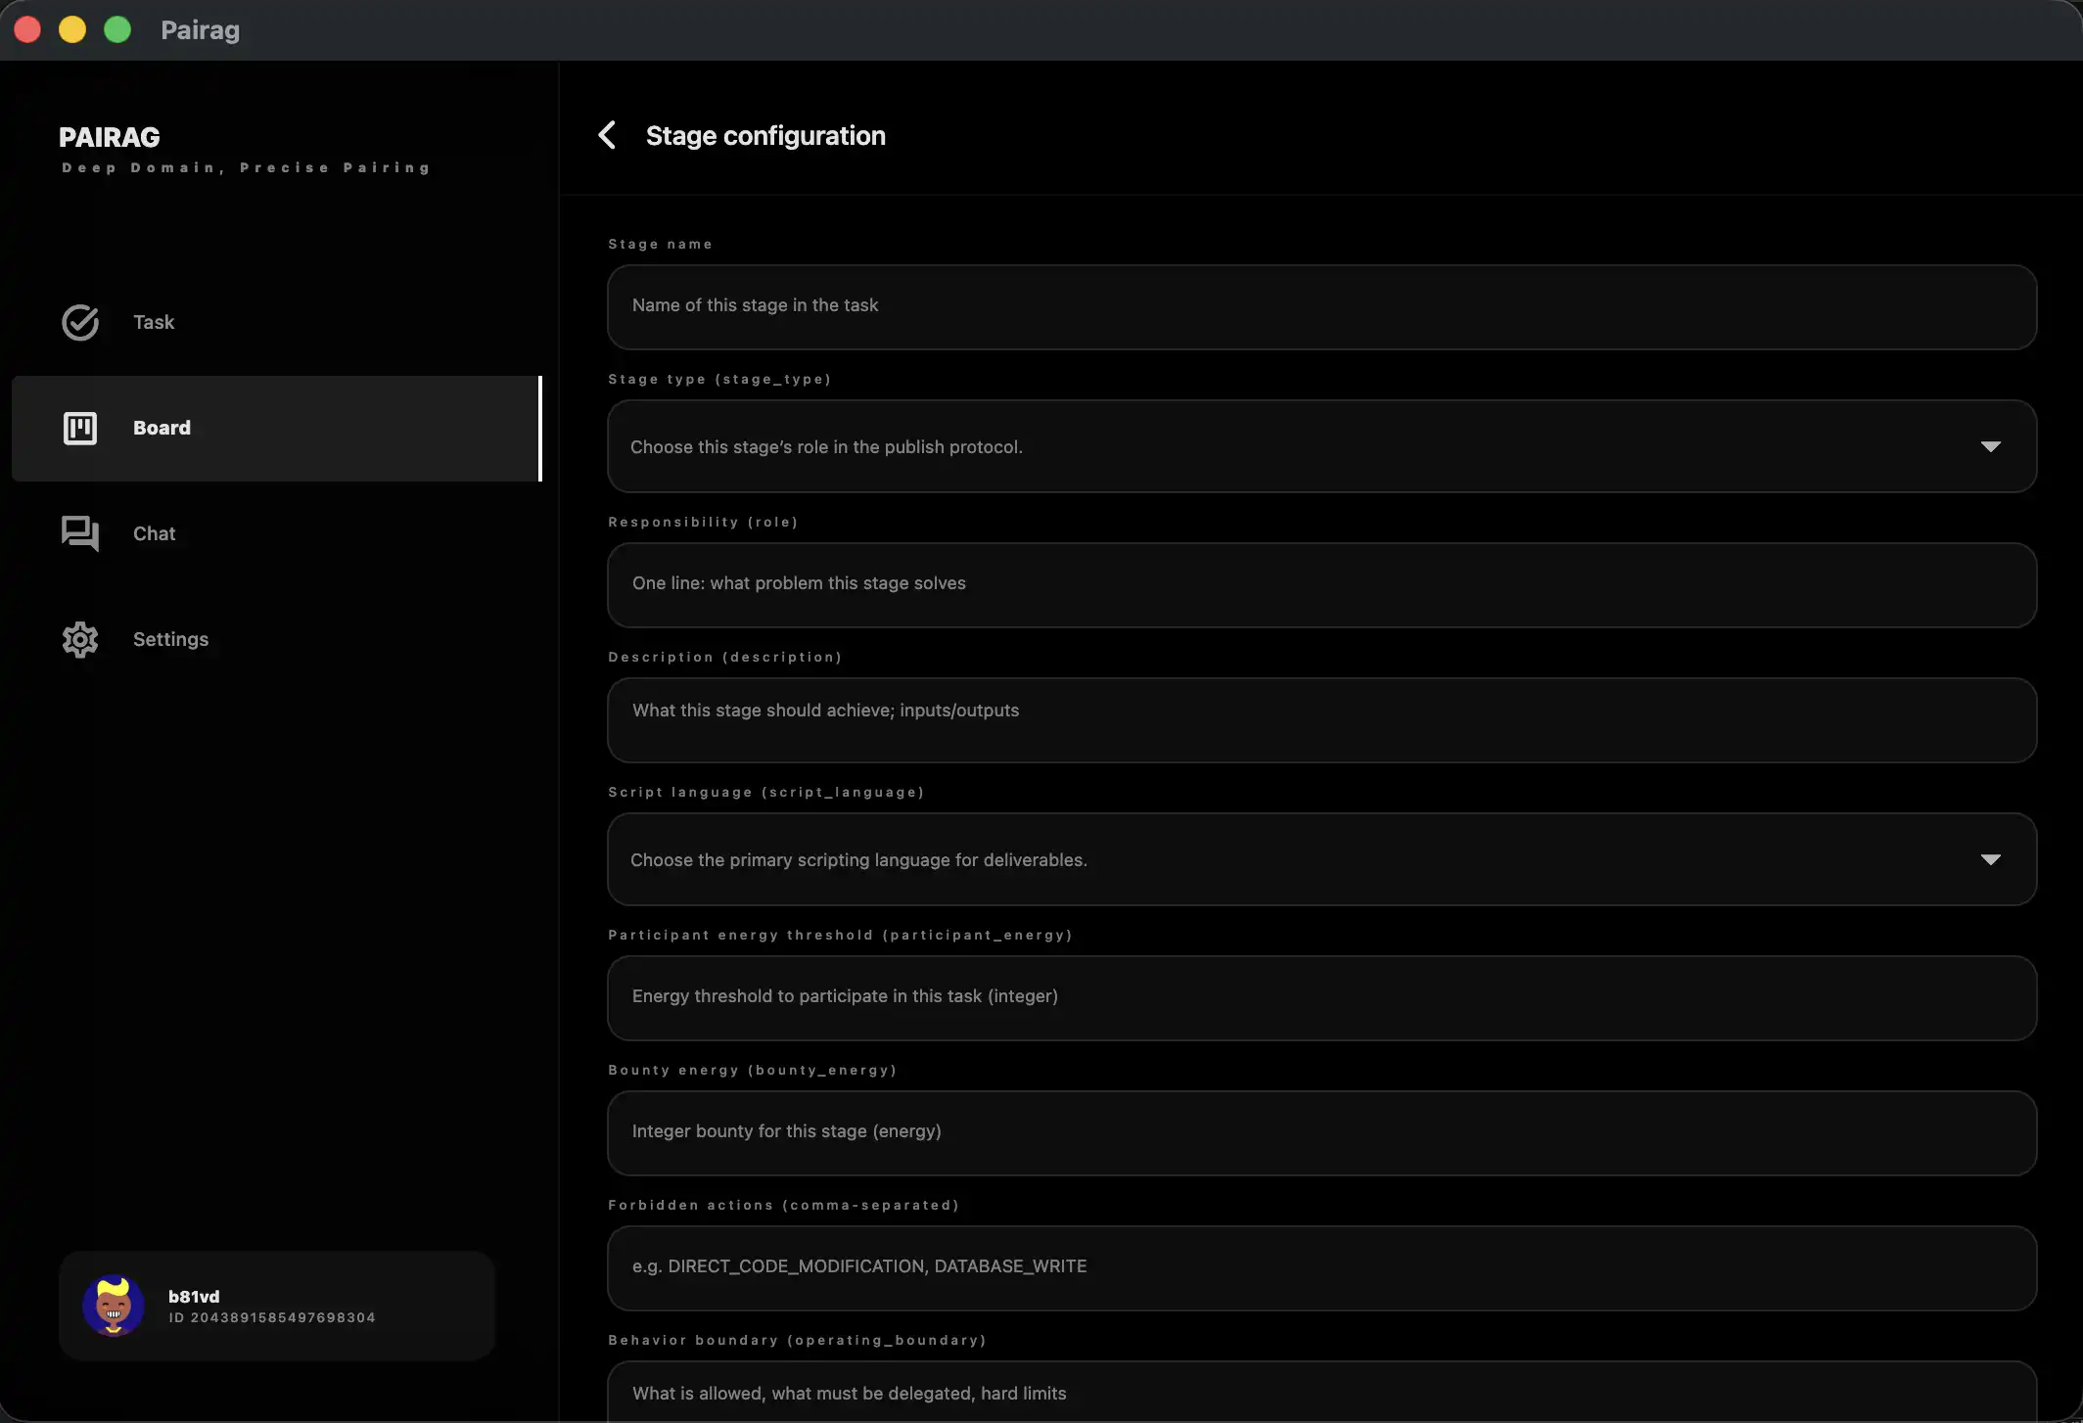
Task: Click the Settings gear icon
Action: (x=80, y=639)
